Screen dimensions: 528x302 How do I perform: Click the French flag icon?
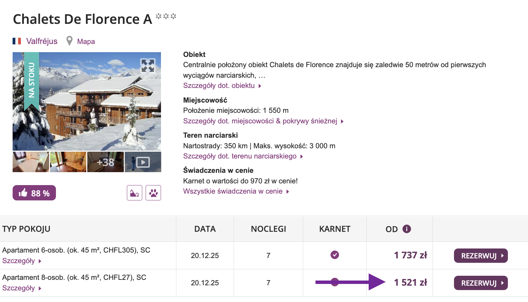pyautogui.click(x=17, y=41)
